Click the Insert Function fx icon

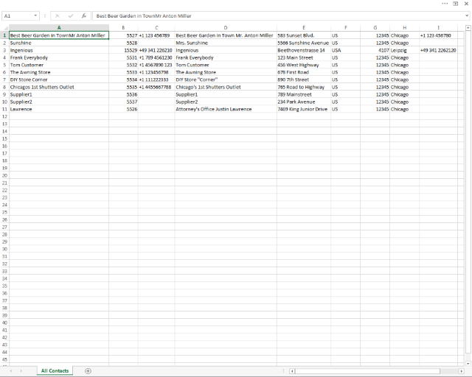point(84,16)
